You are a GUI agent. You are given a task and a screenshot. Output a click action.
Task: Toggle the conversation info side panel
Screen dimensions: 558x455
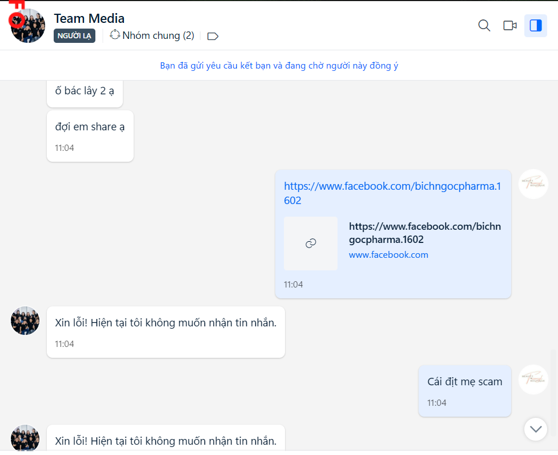[x=535, y=26]
